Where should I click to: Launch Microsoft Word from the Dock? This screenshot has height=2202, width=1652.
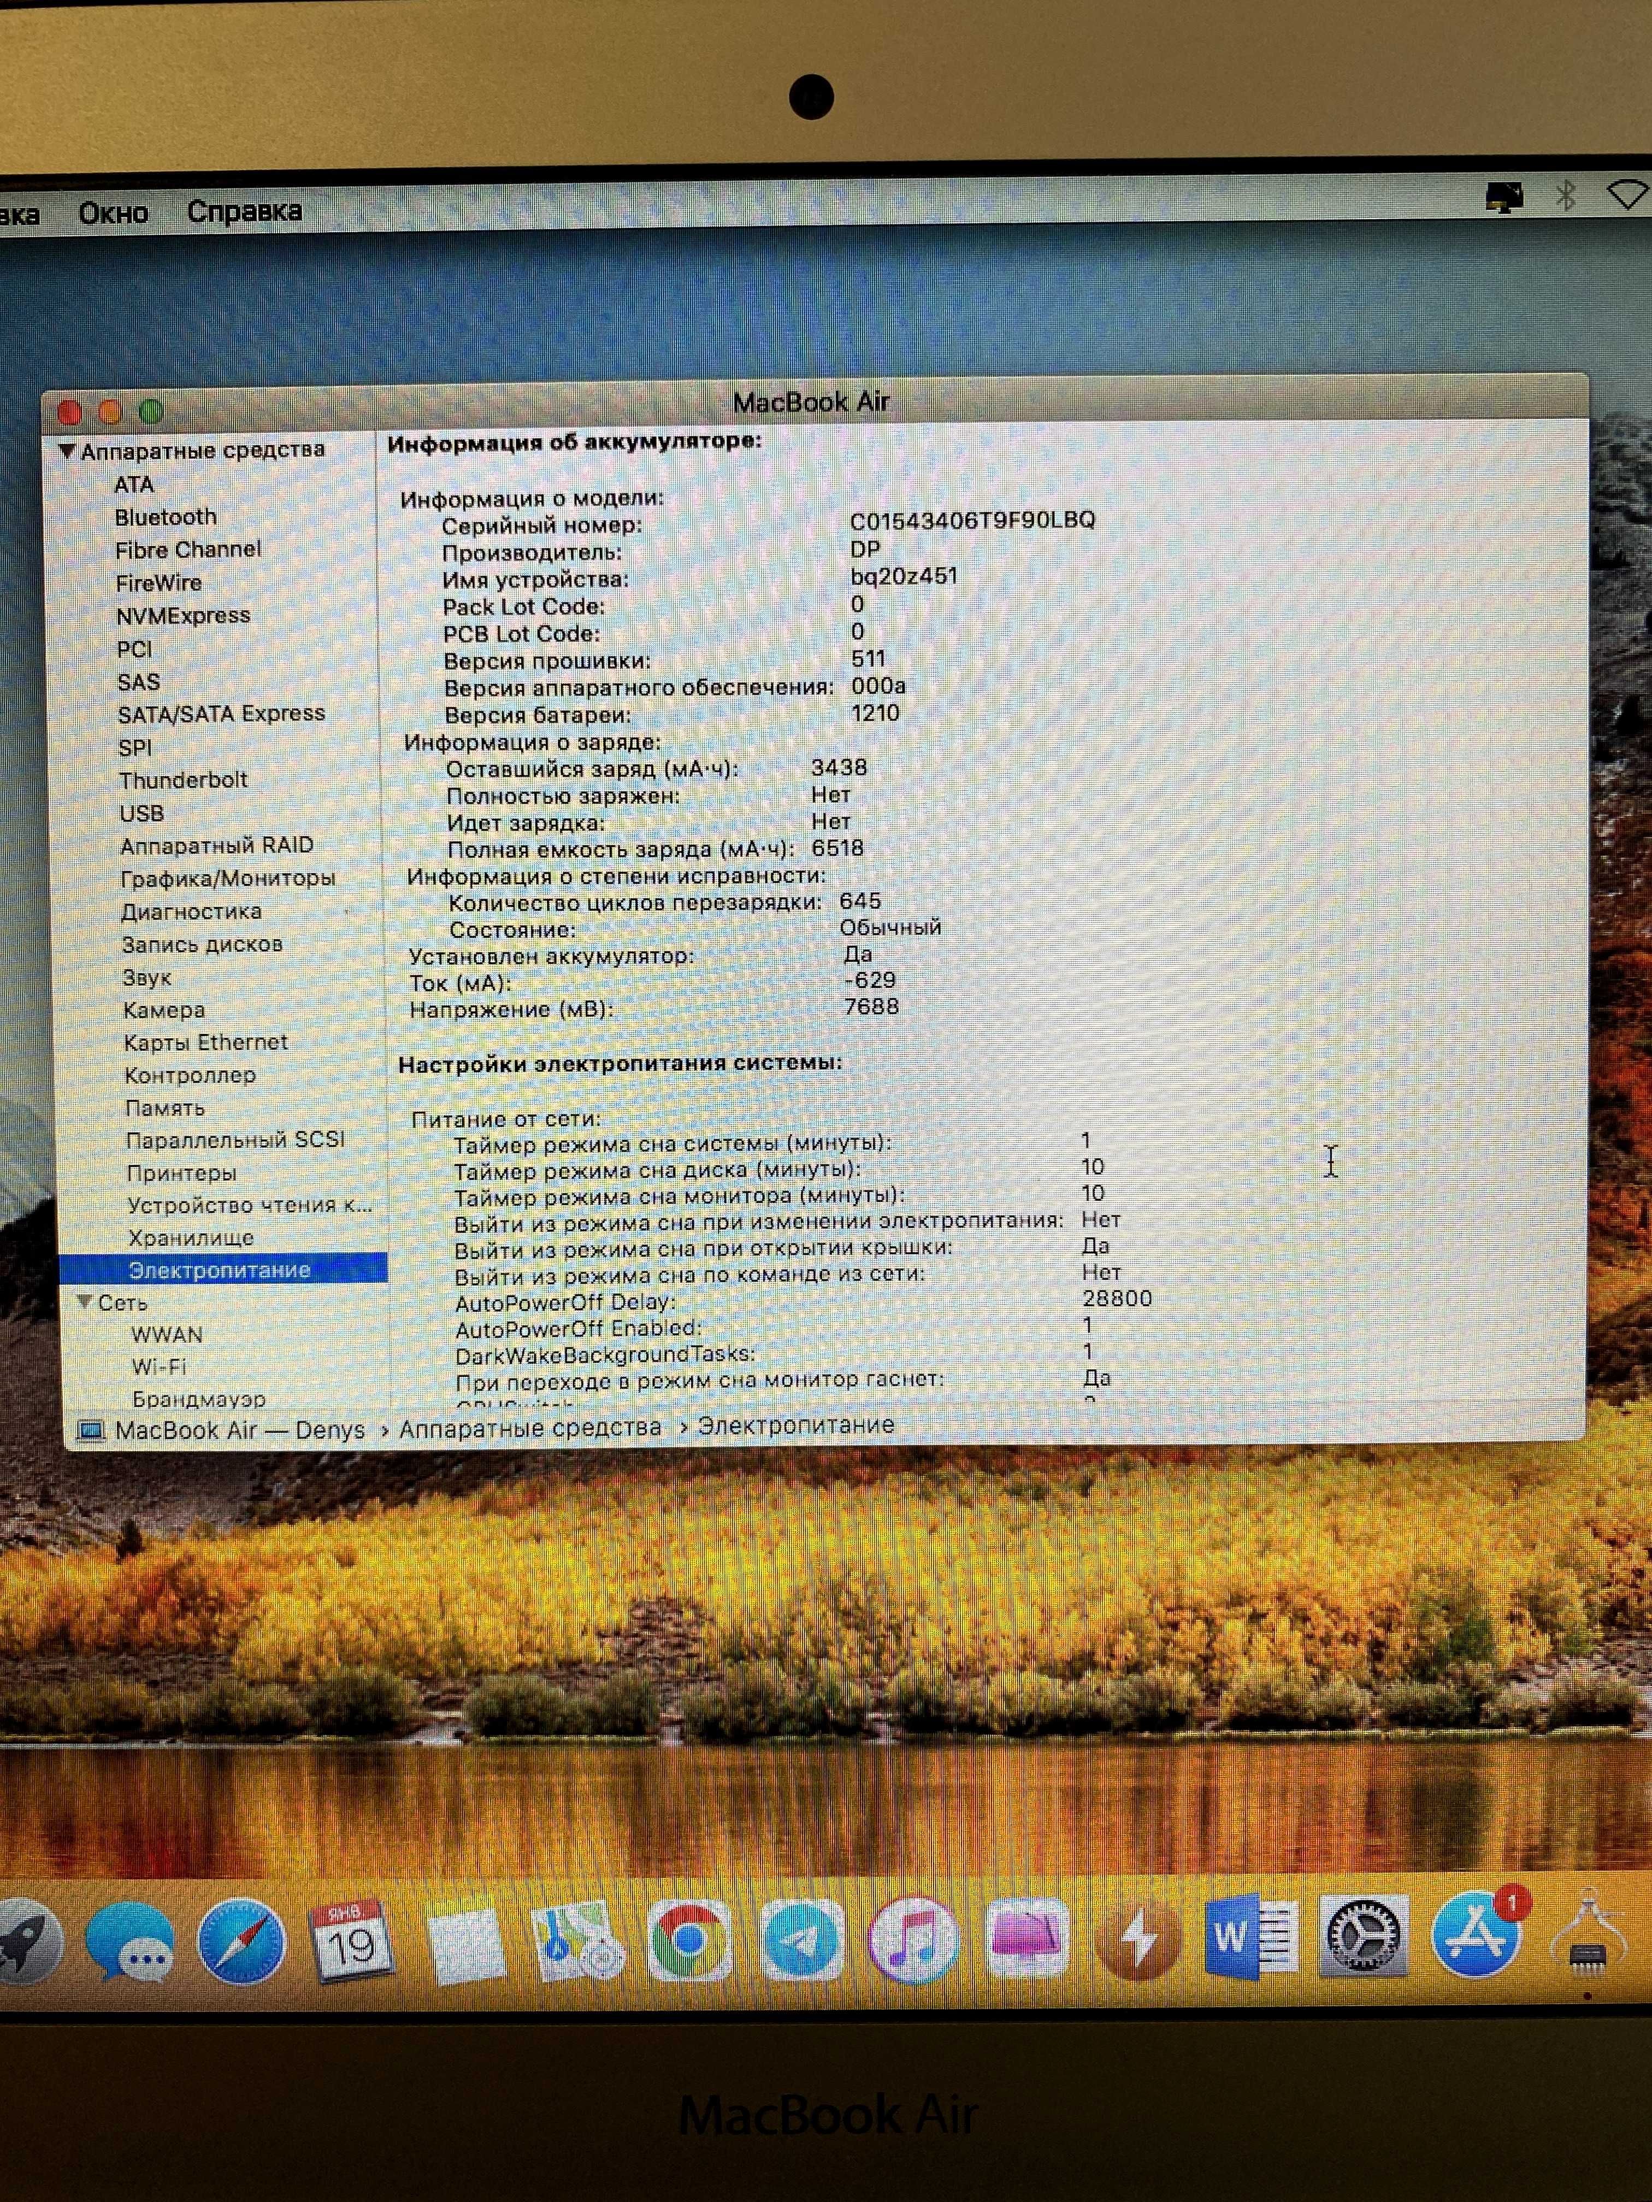pyautogui.click(x=1250, y=1937)
